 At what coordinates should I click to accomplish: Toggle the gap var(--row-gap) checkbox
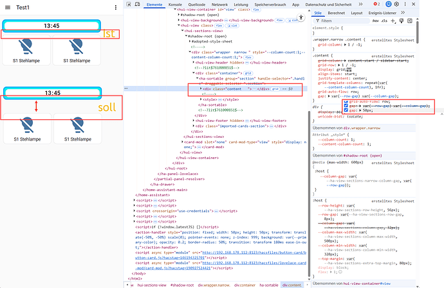pos(346,106)
